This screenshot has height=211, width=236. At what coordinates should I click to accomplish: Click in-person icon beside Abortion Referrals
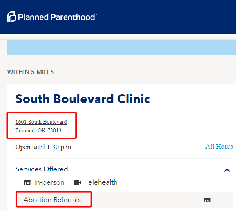(x=207, y=200)
